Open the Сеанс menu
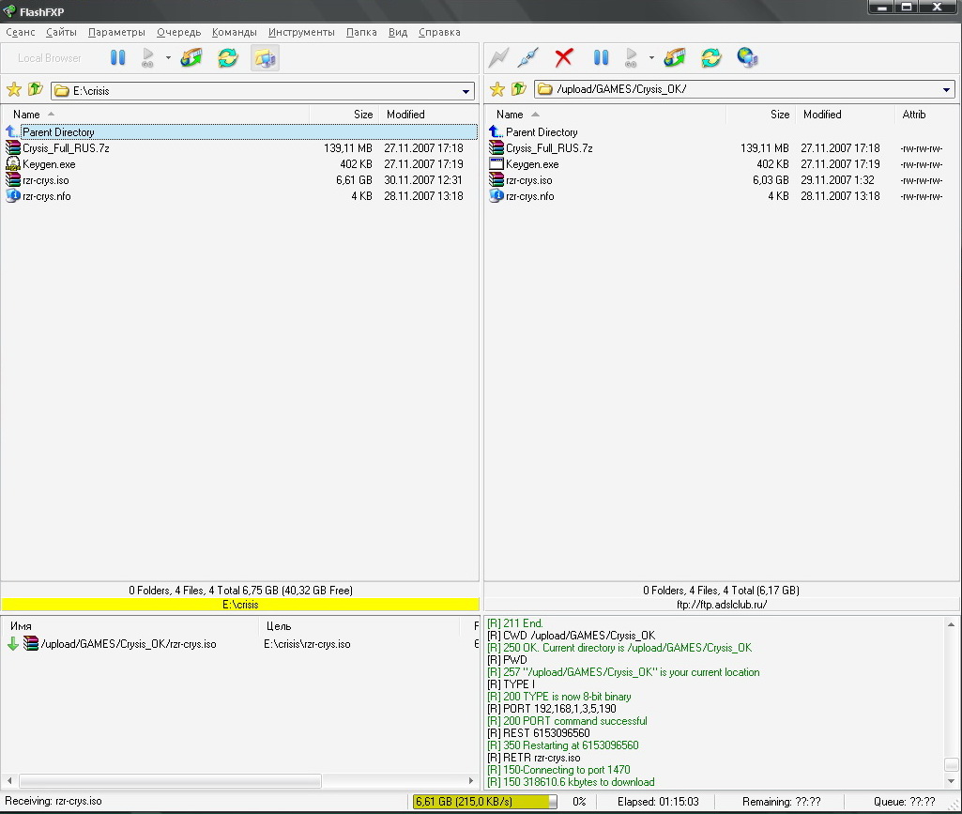Image resolution: width=962 pixels, height=814 pixels. click(x=21, y=32)
